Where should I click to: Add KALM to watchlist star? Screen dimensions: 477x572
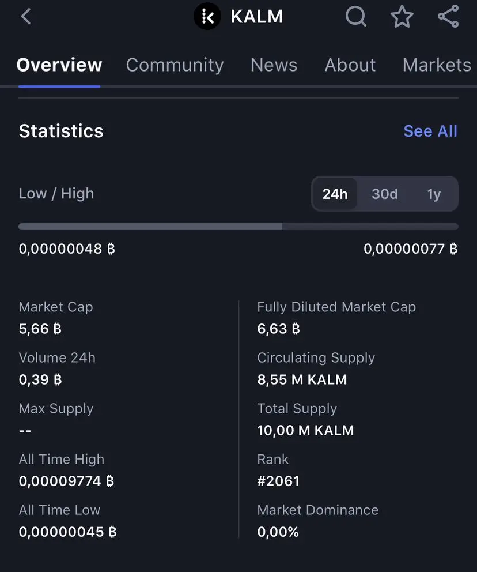[402, 17]
